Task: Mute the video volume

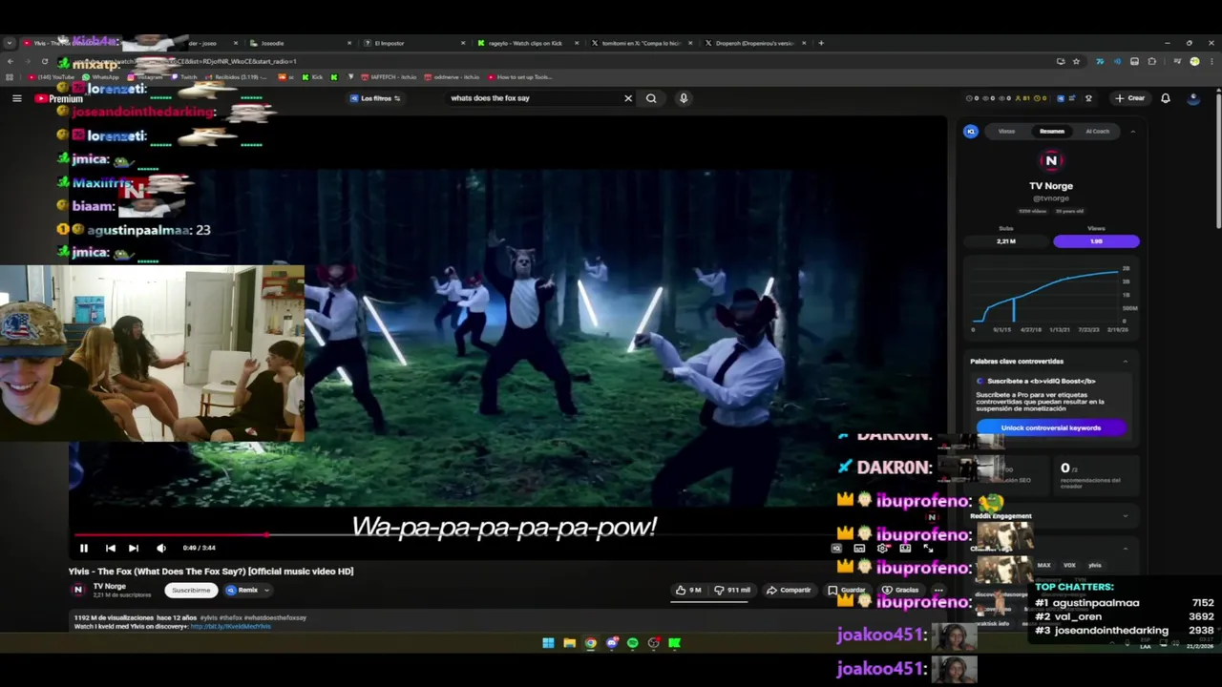Action: pyautogui.click(x=160, y=548)
